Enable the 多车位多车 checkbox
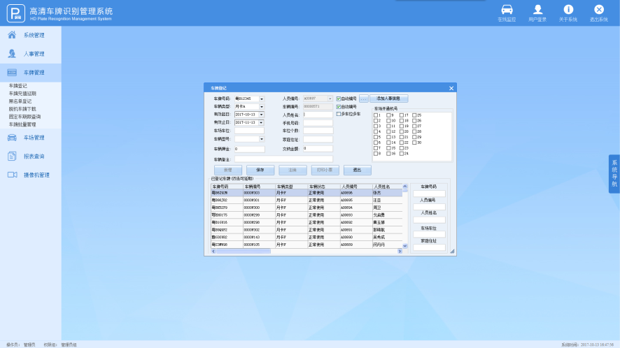 pos(339,114)
